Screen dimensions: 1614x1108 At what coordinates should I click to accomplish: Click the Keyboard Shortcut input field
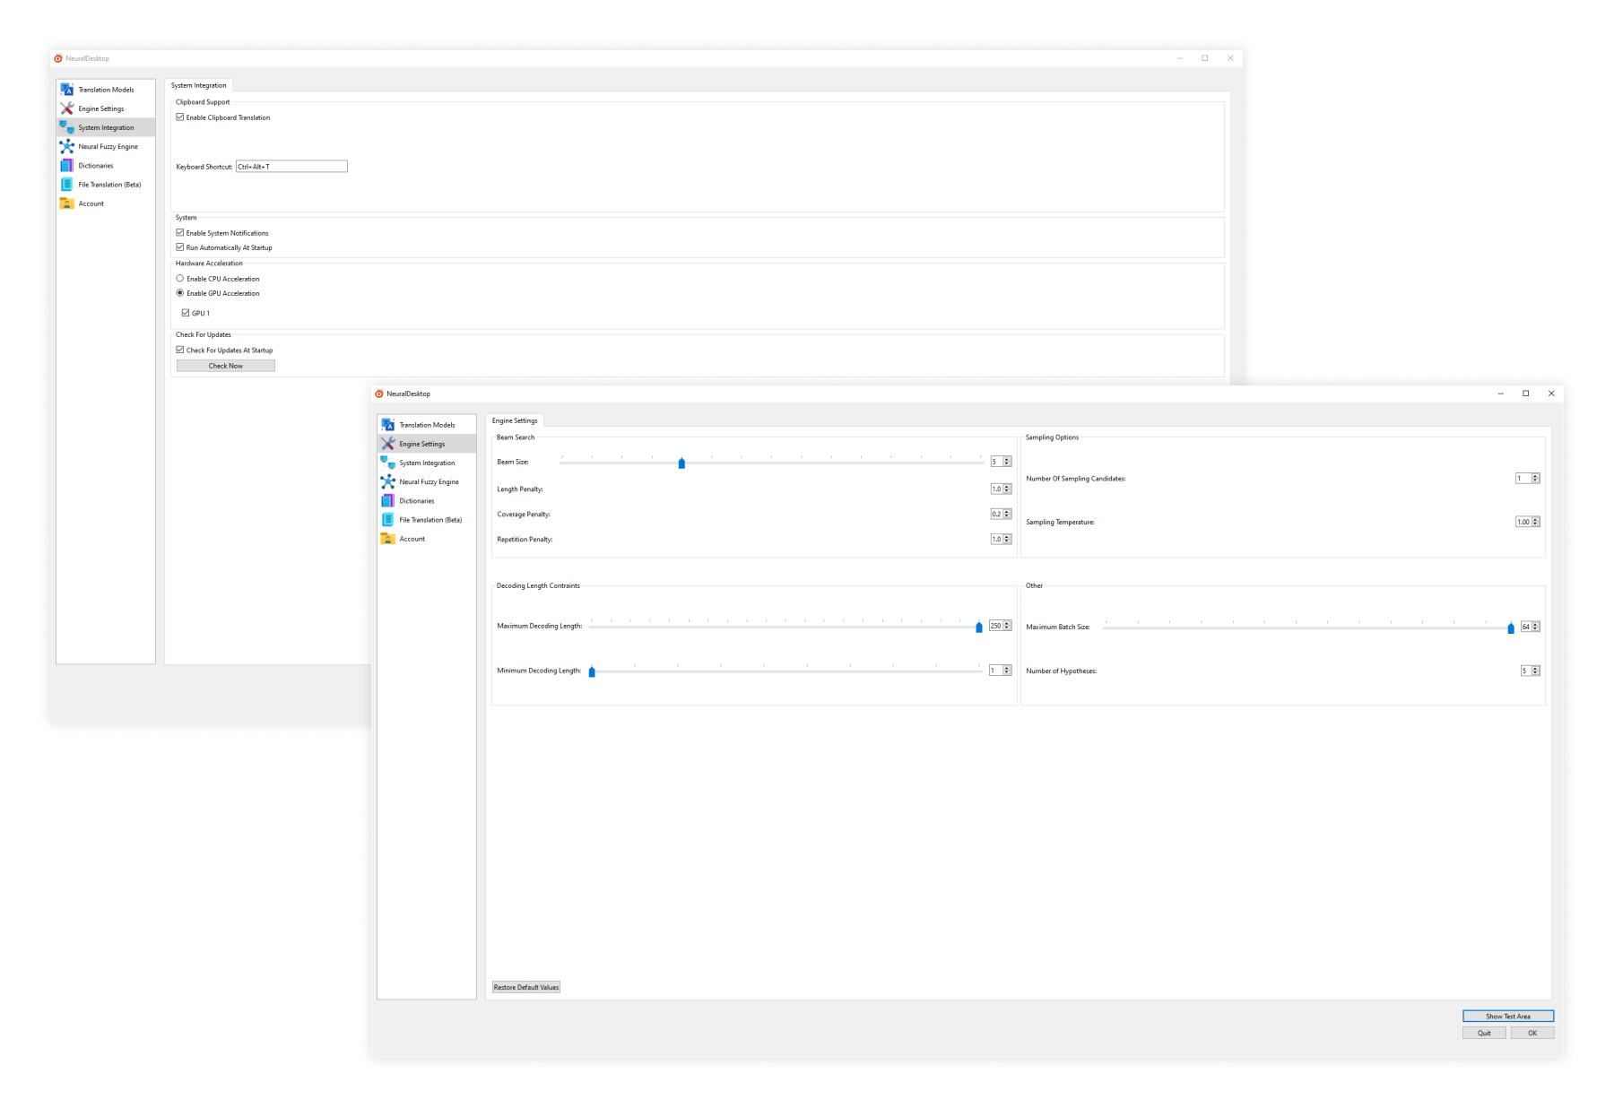(x=291, y=166)
